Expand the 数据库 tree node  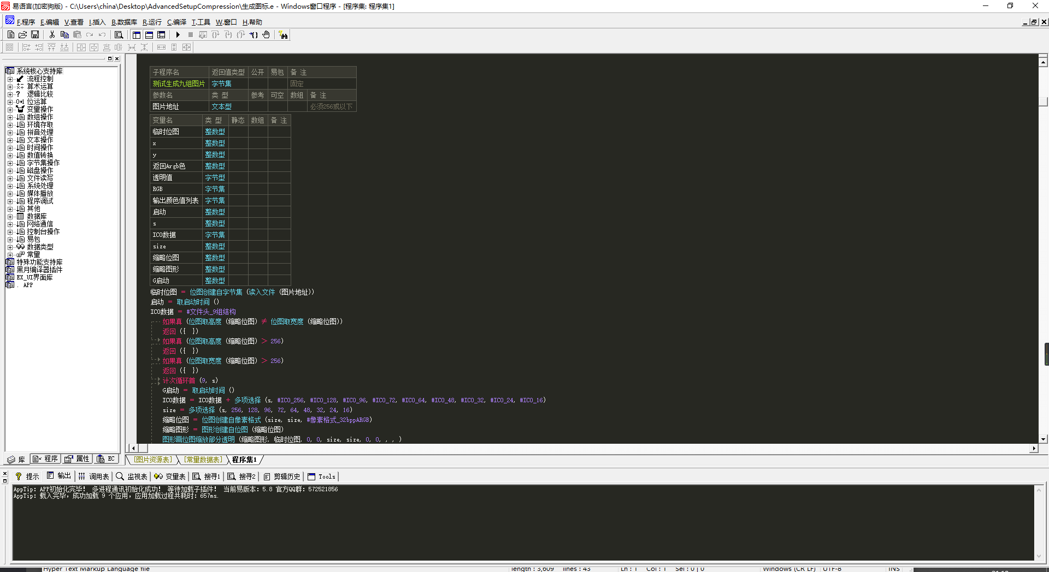(x=10, y=217)
